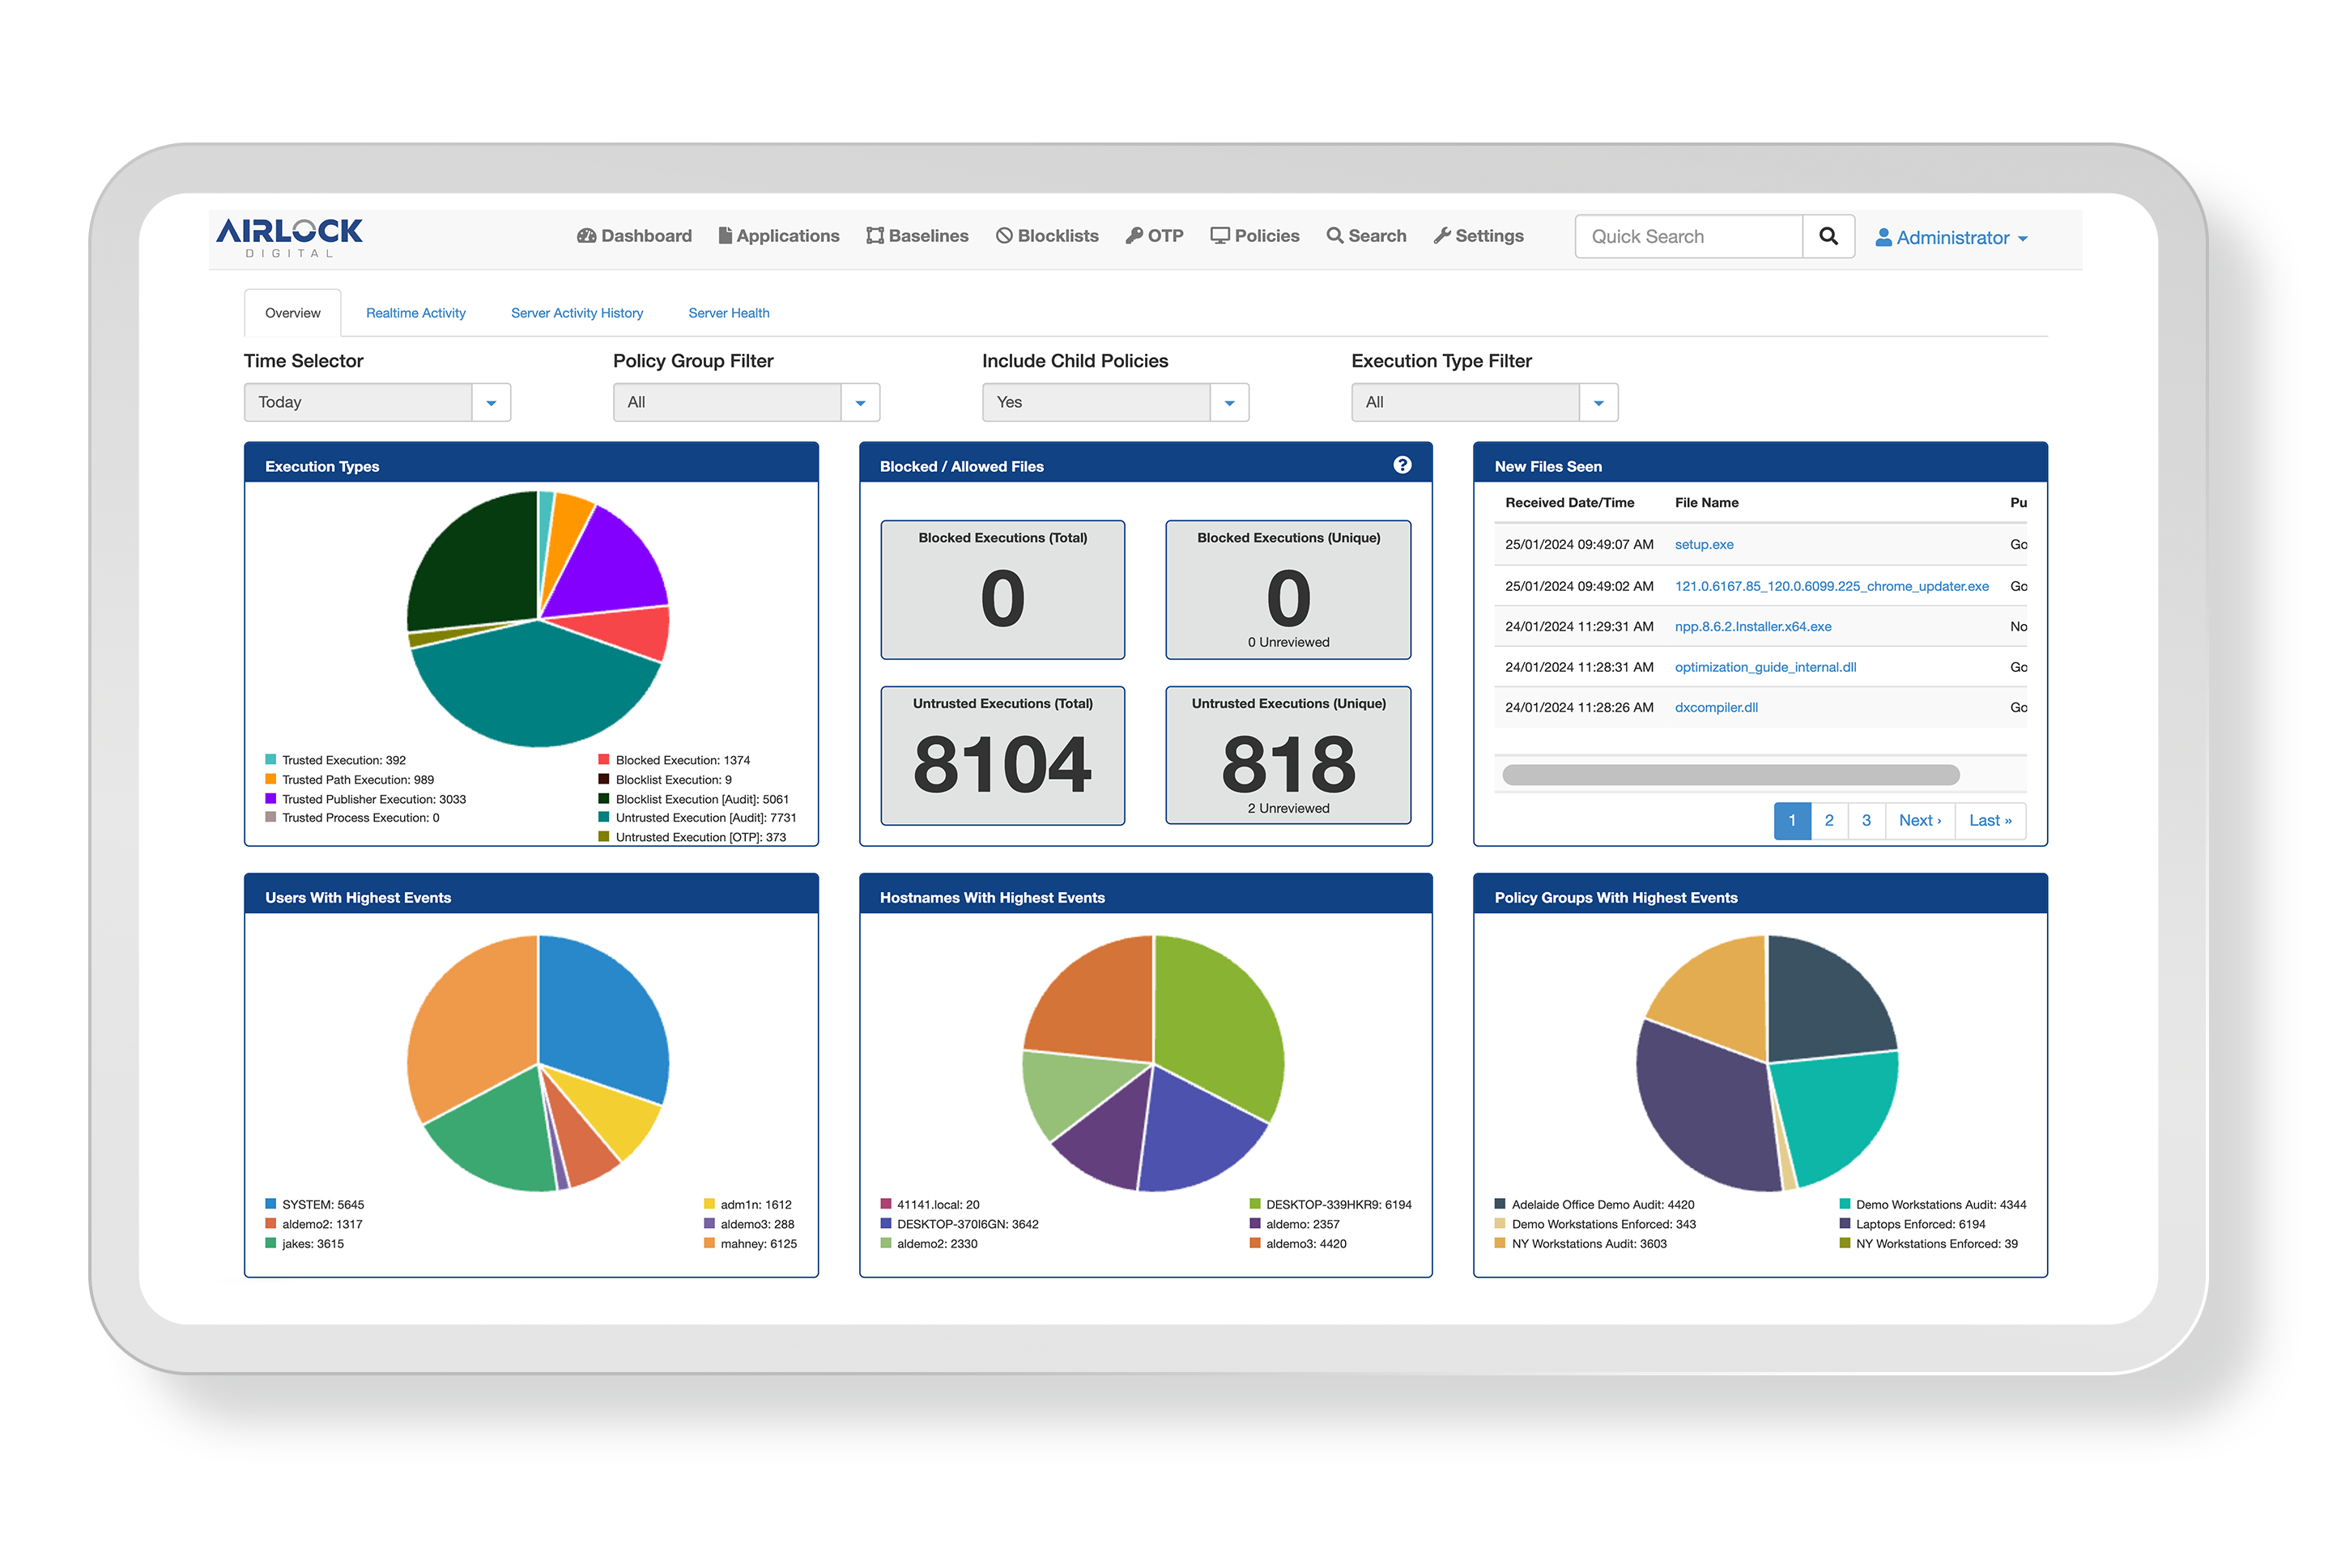Click the Next page button
This screenshot has width=2341, height=1568.
point(1920,820)
